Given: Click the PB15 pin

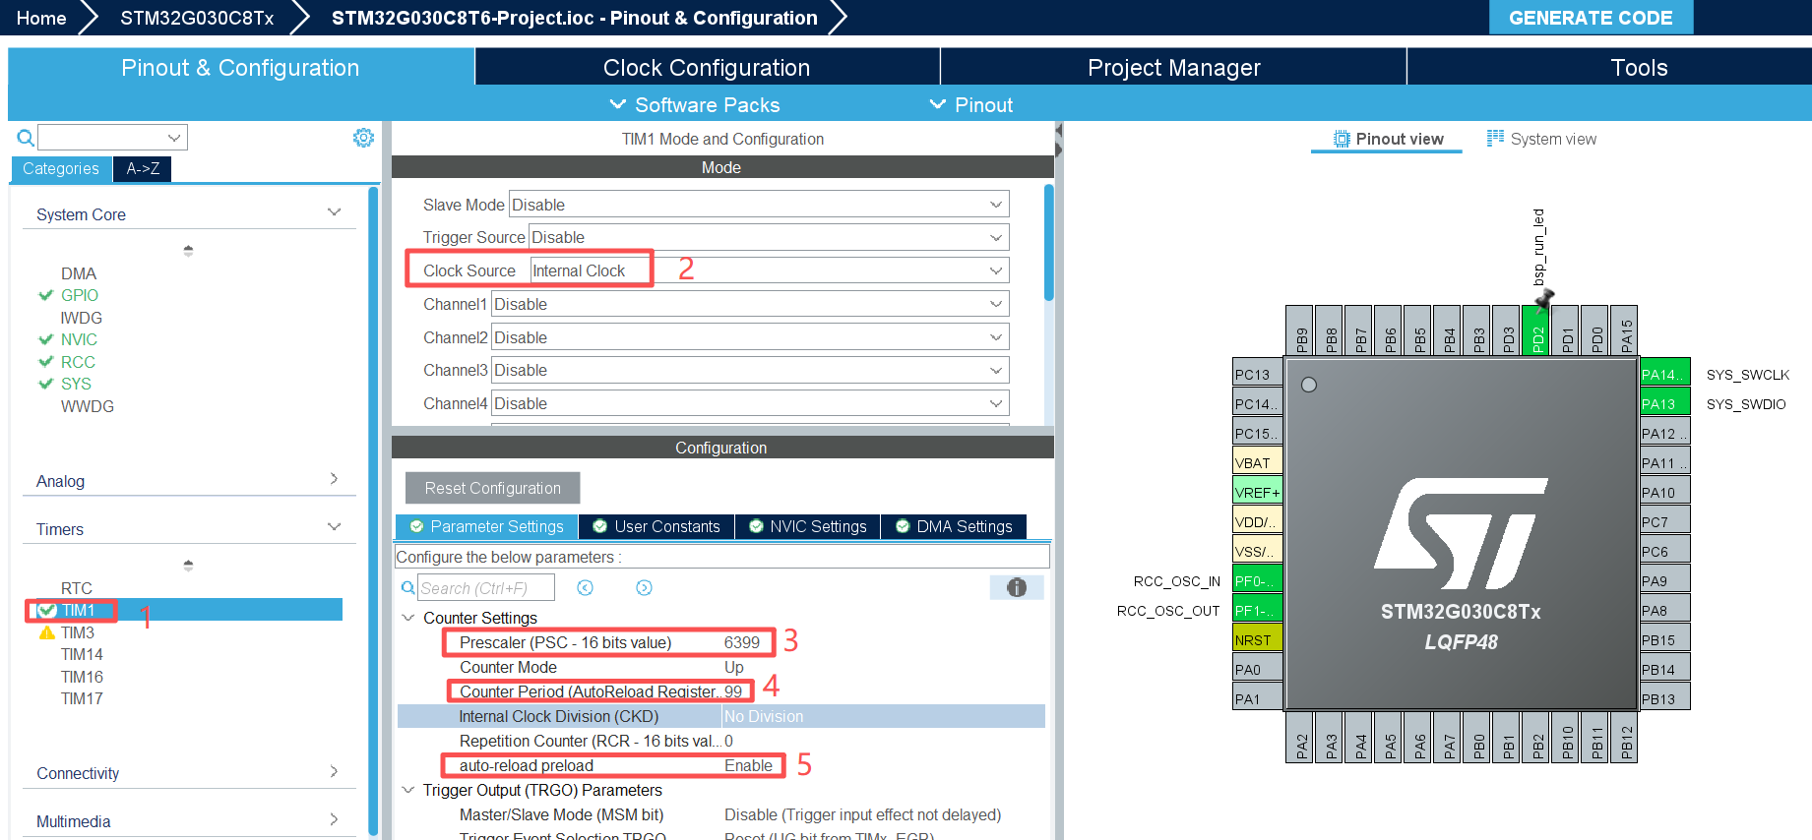Looking at the screenshot, I should [1665, 639].
